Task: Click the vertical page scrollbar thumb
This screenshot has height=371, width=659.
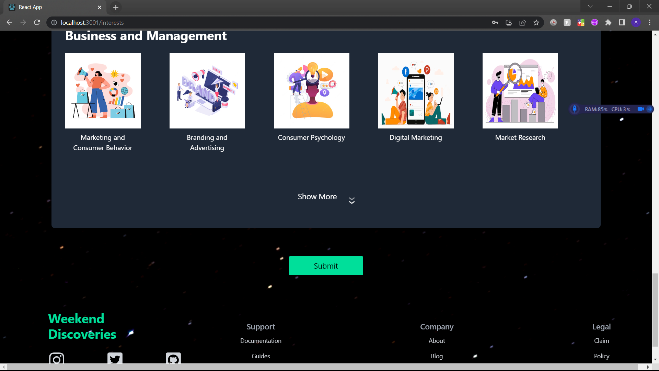Action: (x=655, y=309)
